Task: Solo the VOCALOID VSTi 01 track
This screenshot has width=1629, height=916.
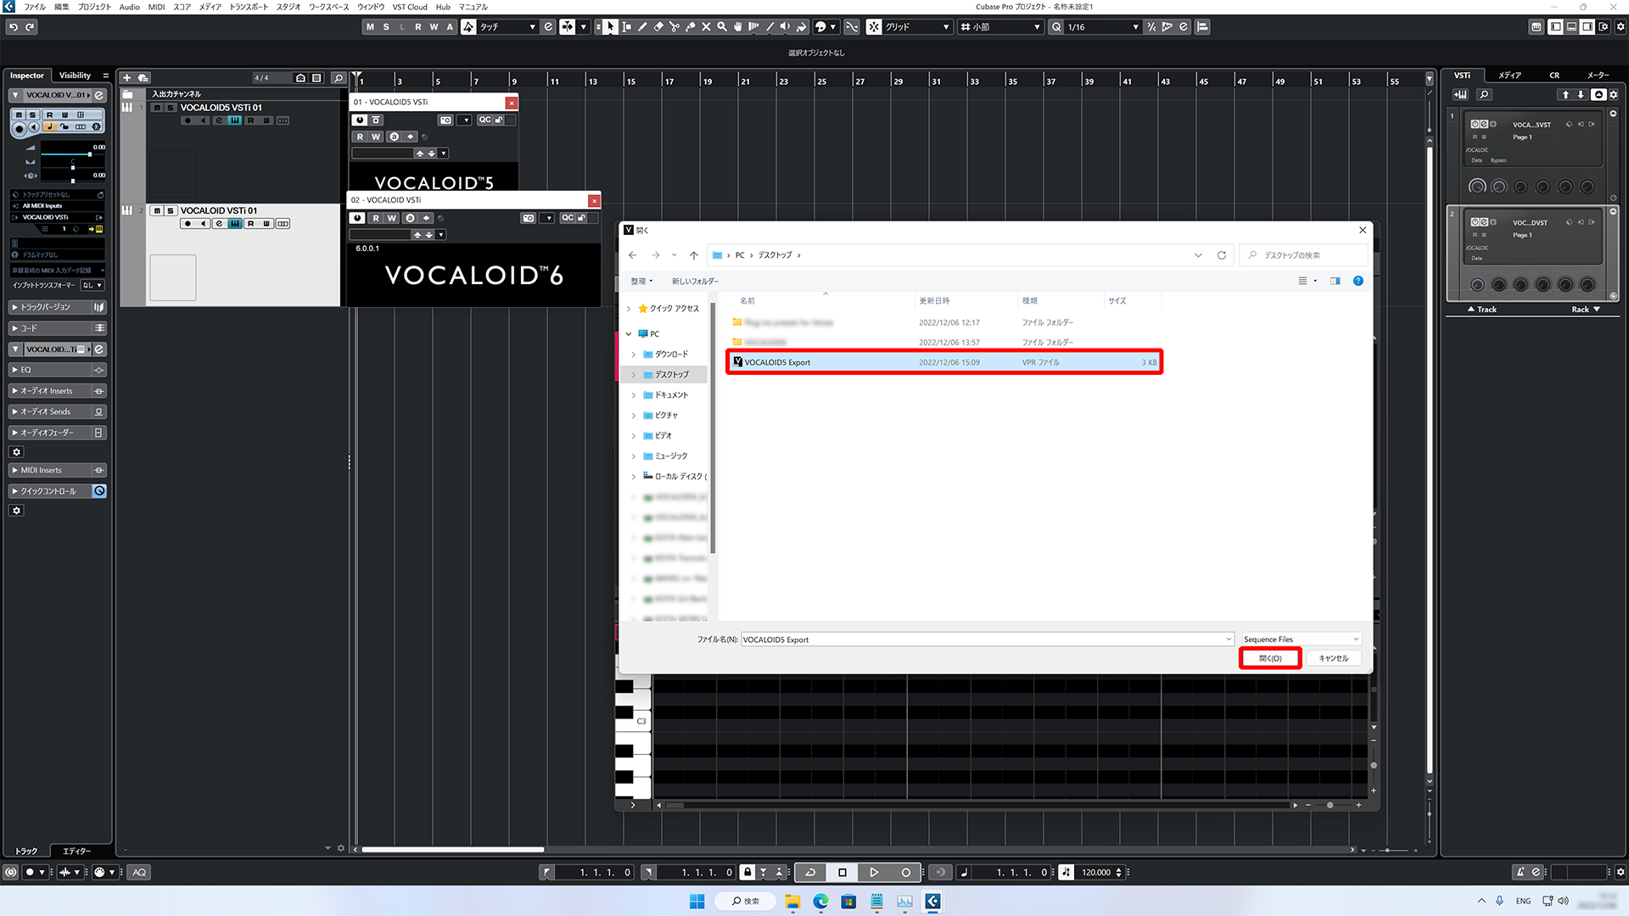Action: [171, 211]
